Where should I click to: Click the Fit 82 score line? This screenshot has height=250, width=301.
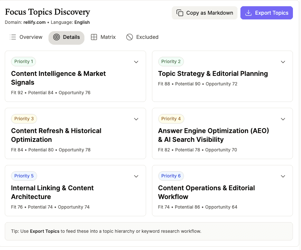[x=197, y=150]
